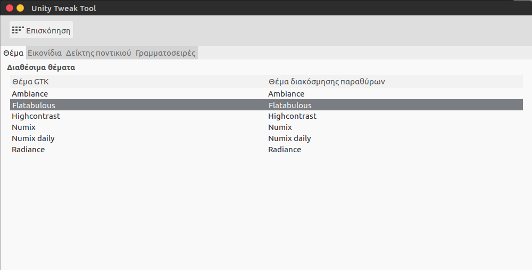Choose Highcontrast in the window decoration column

pyautogui.click(x=292, y=116)
